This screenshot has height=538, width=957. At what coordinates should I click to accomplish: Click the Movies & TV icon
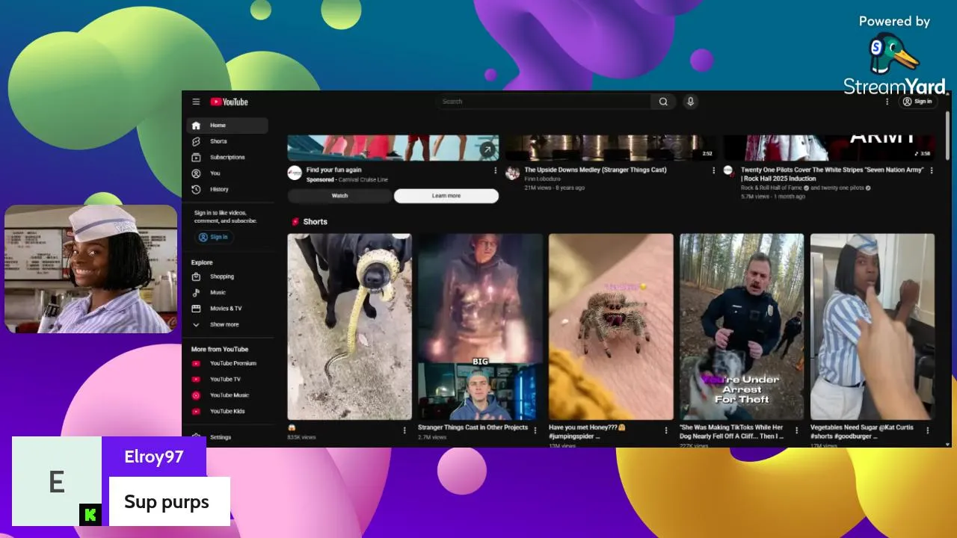coord(196,308)
